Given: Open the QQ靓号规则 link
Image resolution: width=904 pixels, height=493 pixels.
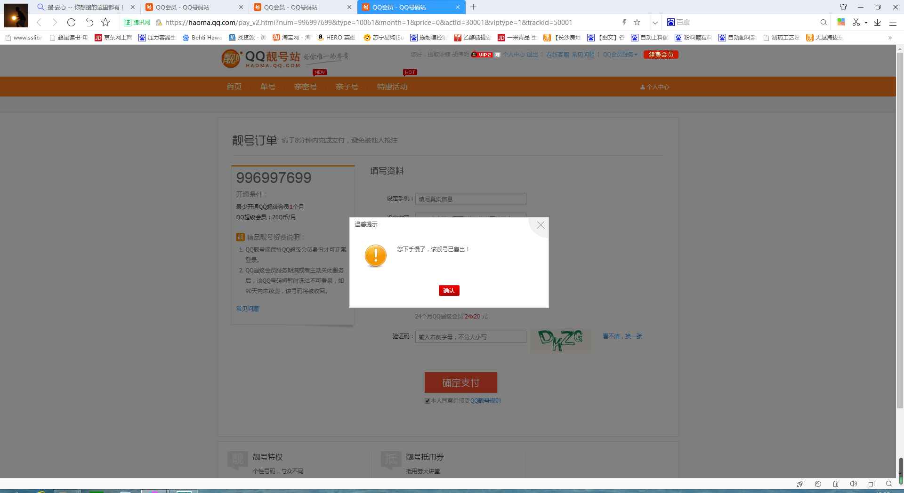Looking at the screenshot, I should pos(485,401).
